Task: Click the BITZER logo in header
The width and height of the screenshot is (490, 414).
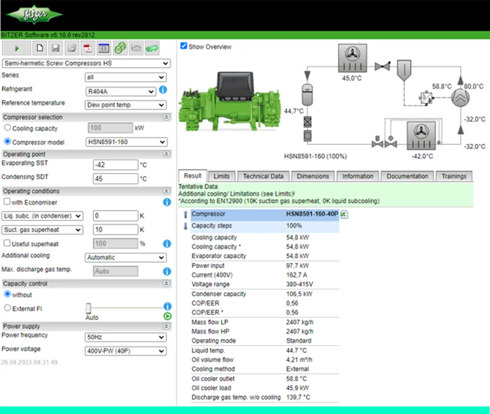Action: [x=34, y=15]
